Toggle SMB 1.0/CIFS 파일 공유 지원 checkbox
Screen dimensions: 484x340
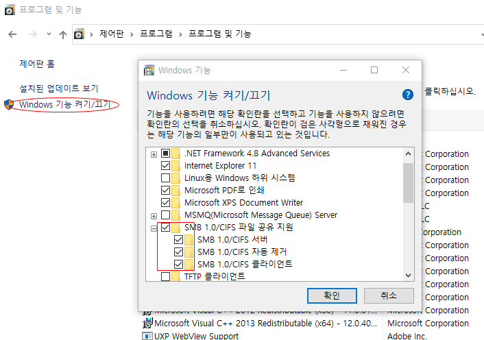coord(165,227)
